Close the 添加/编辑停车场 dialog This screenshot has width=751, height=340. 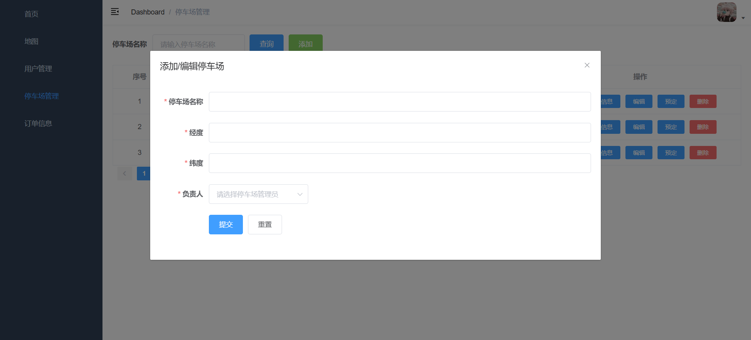tap(587, 65)
